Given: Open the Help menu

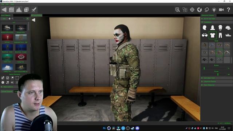Looking at the screenshot, I should (x=12, y=4).
